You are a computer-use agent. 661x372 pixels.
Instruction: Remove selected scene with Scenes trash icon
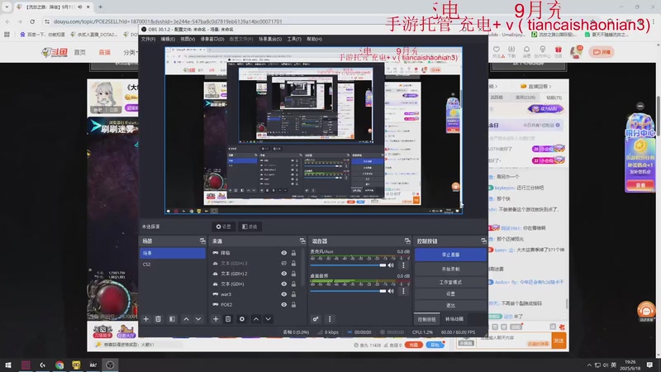point(158,319)
